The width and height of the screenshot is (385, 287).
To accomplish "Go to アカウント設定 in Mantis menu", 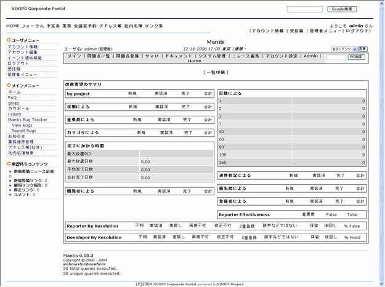I will click(x=282, y=56).
